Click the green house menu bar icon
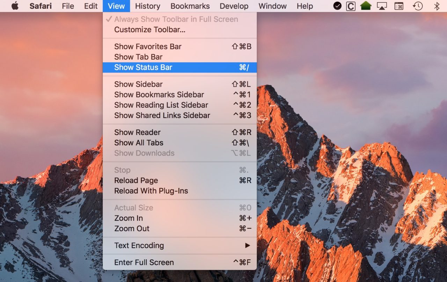Viewport: 447px width, 282px height. coord(366,6)
